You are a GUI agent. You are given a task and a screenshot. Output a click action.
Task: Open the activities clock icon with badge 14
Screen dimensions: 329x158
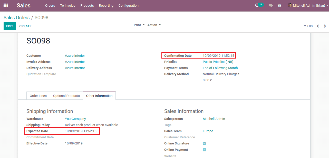(259, 5)
